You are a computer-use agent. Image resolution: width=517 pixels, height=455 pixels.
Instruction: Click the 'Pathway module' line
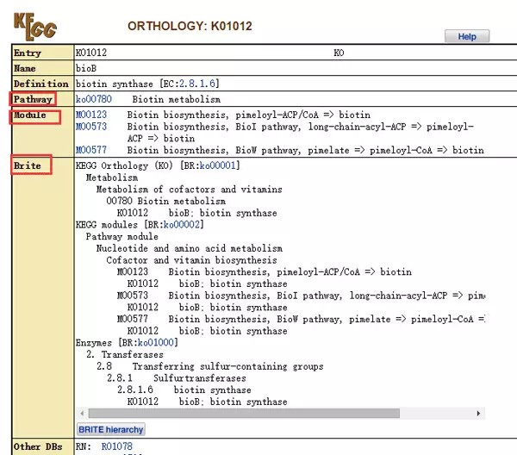(x=122, y=236)
